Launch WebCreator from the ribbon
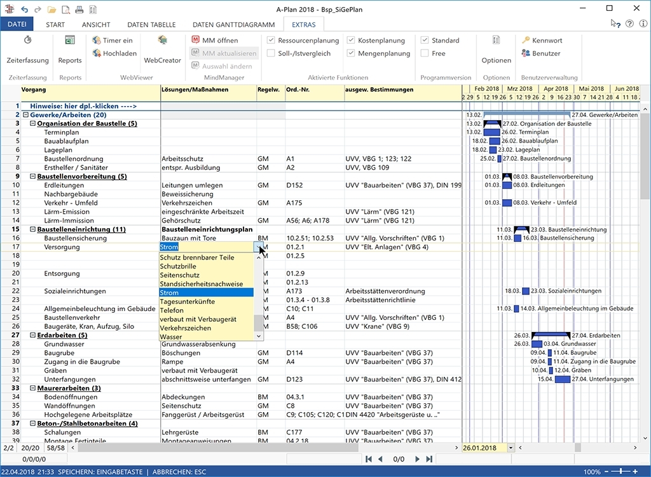 (162, 41)
